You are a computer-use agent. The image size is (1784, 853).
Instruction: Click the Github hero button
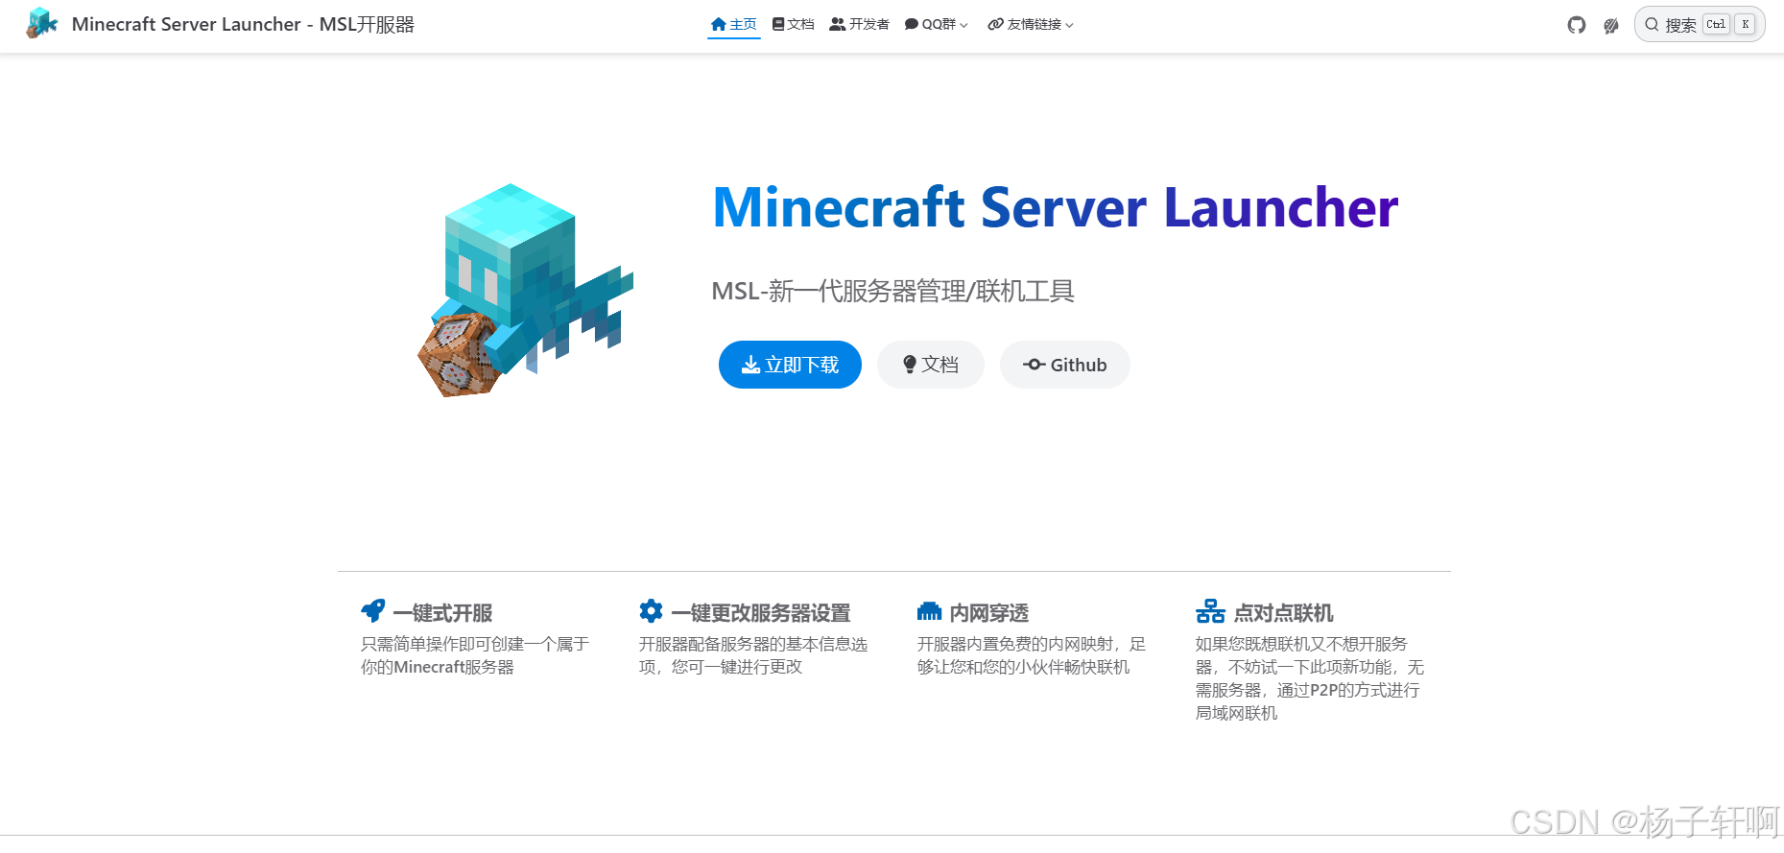1065,365
